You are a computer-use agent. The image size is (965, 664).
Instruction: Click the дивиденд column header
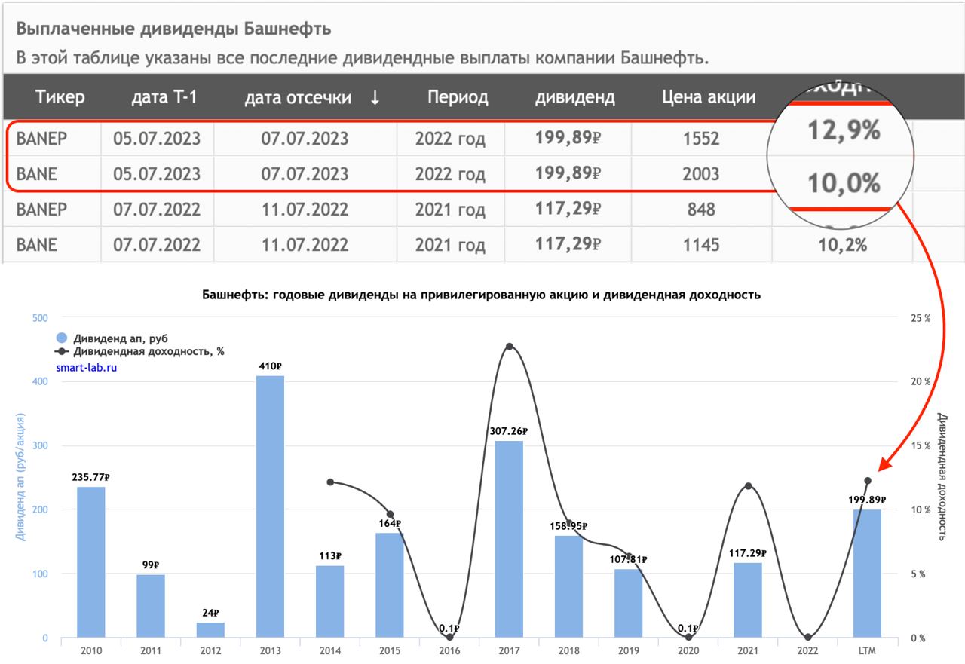[x=574, y=98]
